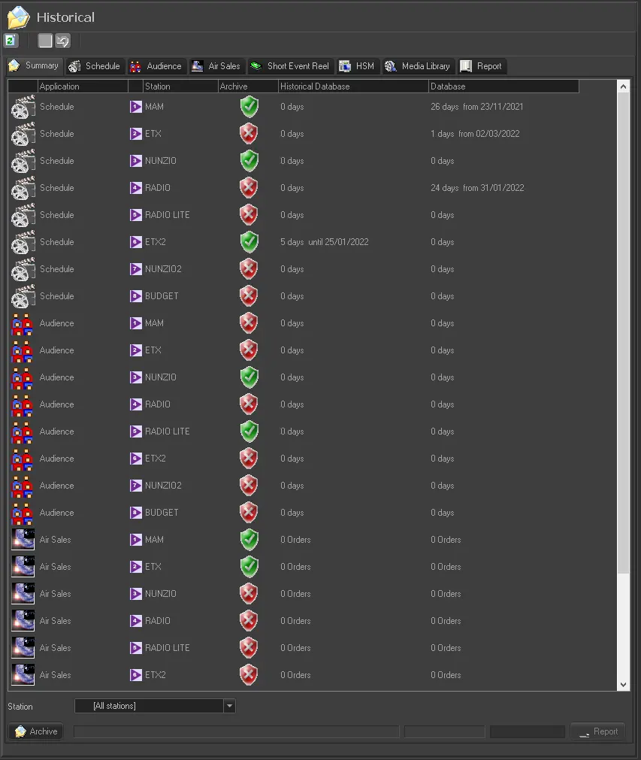Click the Archive button
Screen dimensions: 641x760
36,731
